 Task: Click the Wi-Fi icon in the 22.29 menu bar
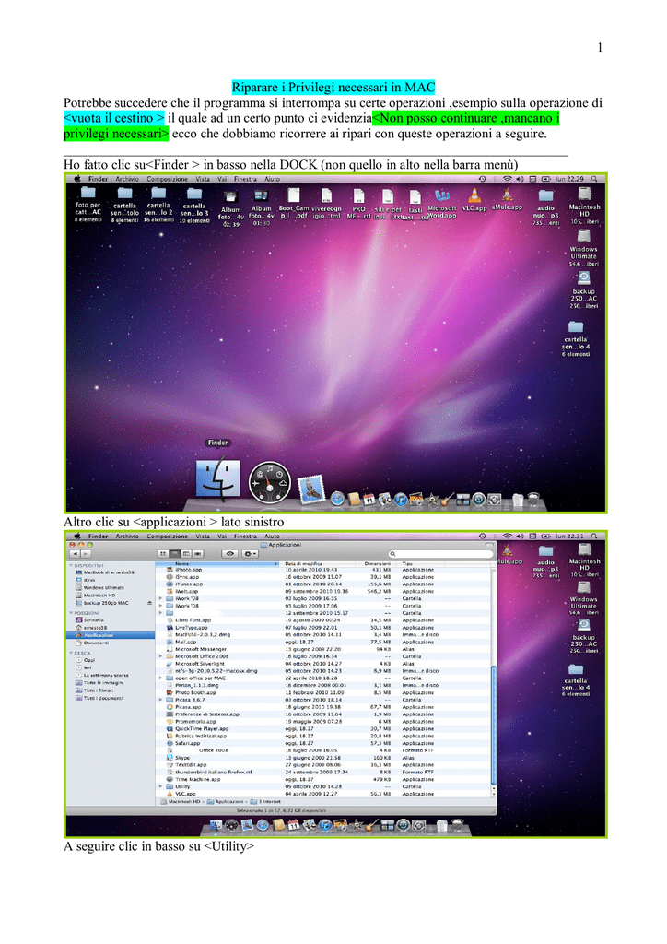click(x=507, y=179)
